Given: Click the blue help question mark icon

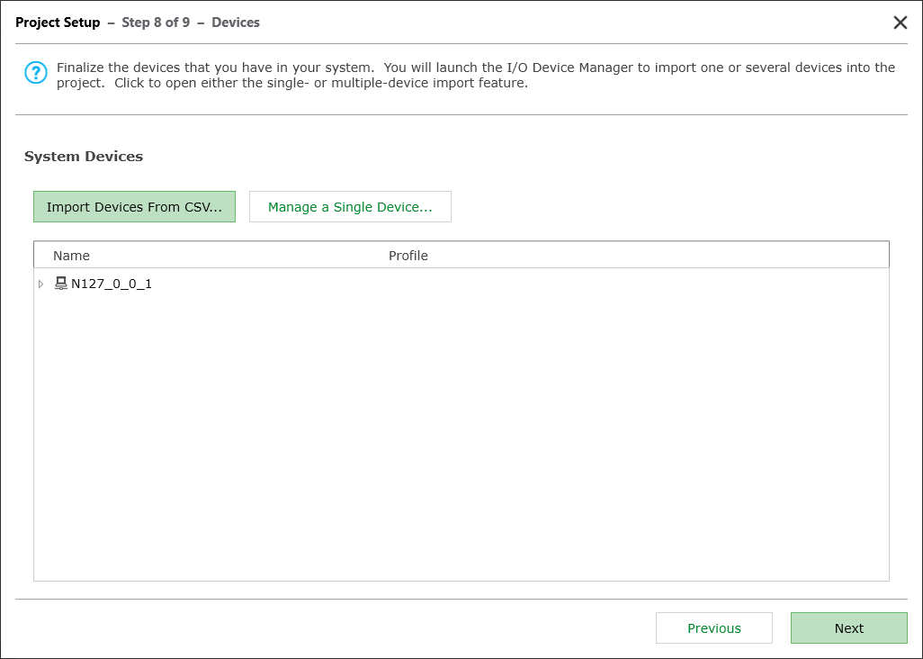Looking at the screenshot, I should [36, 73].
